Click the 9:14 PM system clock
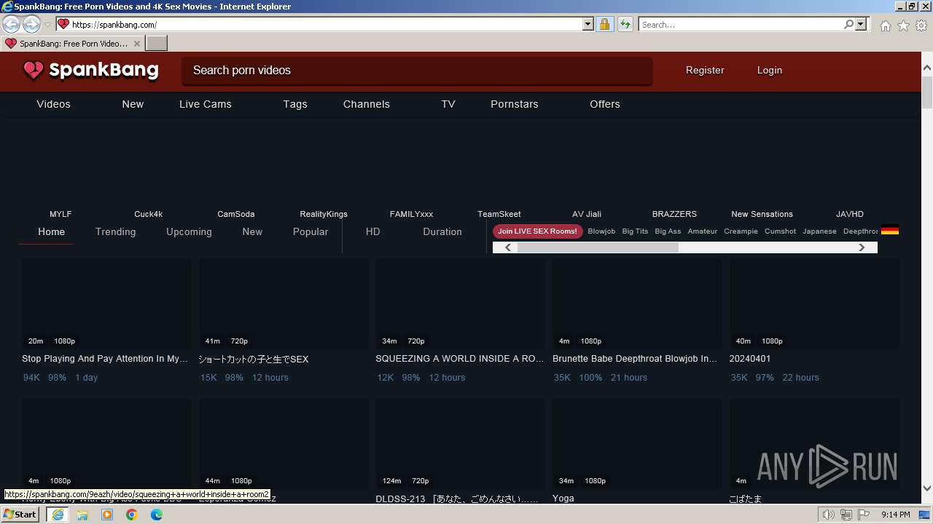 point(896,515)
